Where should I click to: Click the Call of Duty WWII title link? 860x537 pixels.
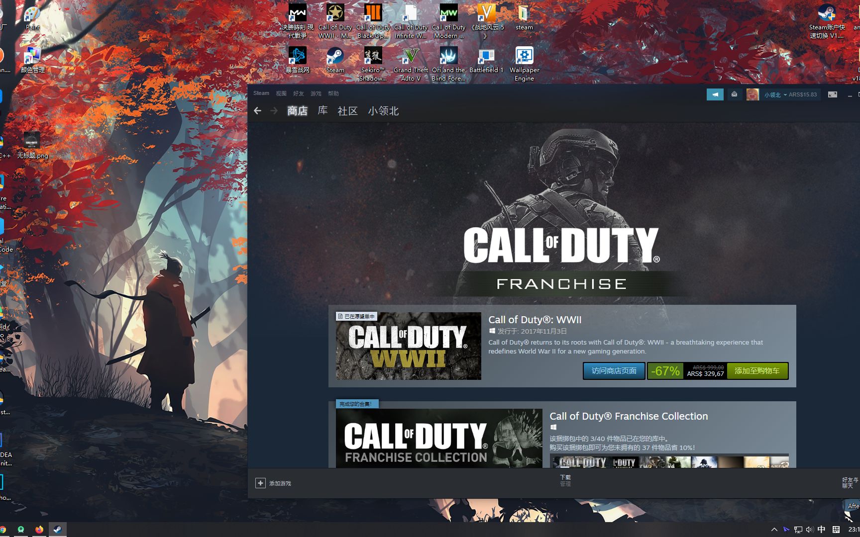535,320
